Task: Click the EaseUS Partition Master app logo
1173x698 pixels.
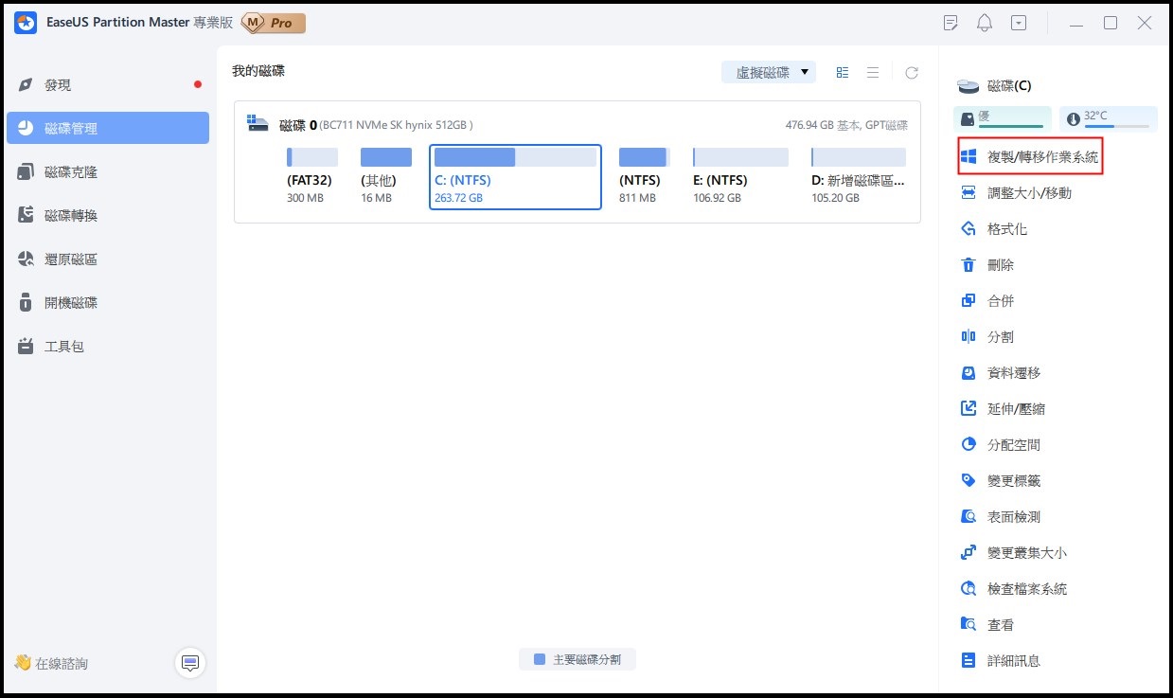Action: 25,23
